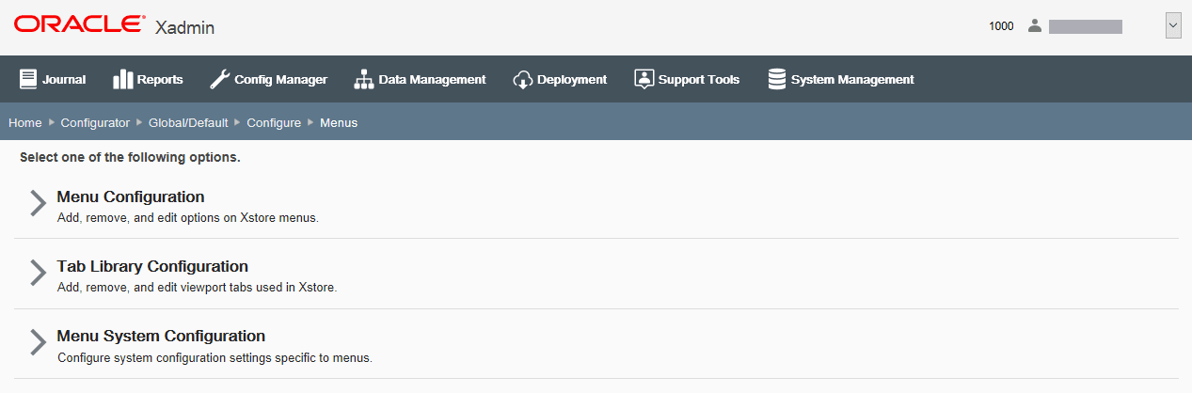
Task: Click the user profile silhouette icon
Action: coord(1035,26)
